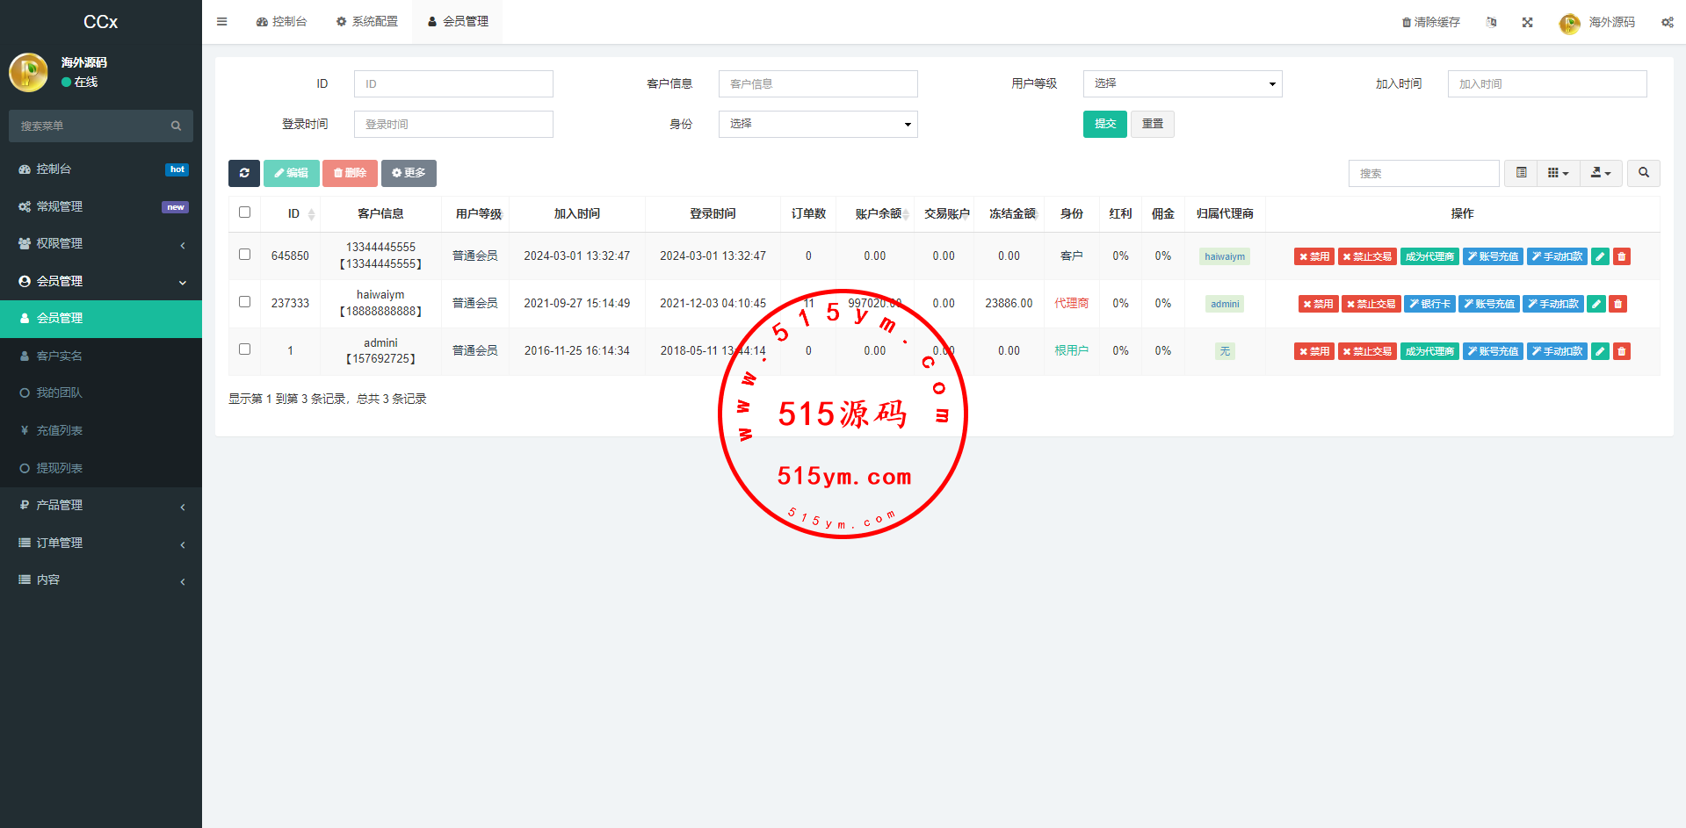The width and height of the screenshot is (1686, 828).
Task: Open the 身份 select dropdown
Action: [x=817, y=124]
